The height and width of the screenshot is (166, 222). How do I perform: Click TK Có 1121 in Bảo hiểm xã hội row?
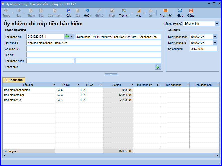[x=91, y=95]
